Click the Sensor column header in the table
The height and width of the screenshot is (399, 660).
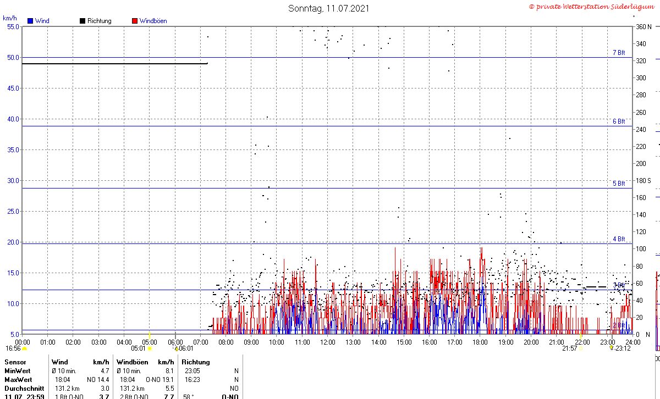pyautogui.click(x=14, y=362)
